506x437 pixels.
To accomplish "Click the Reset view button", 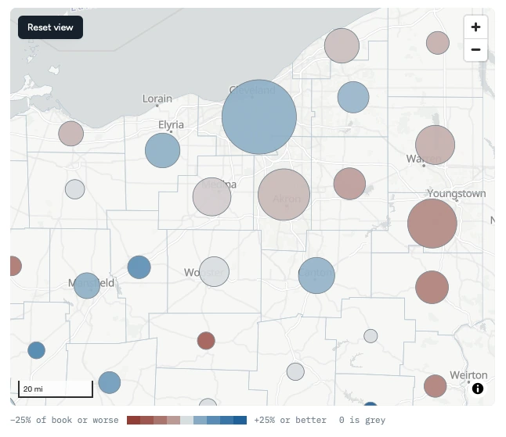I will click(x=50, y=27).
